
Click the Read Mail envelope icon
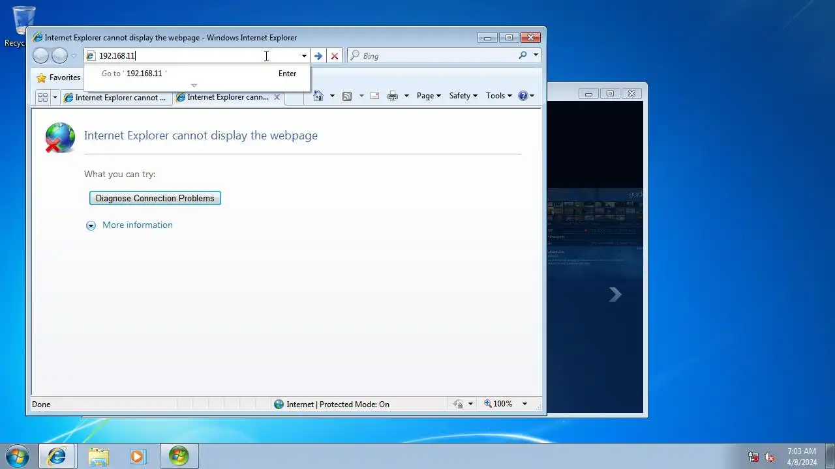click(x=374, y=96)
